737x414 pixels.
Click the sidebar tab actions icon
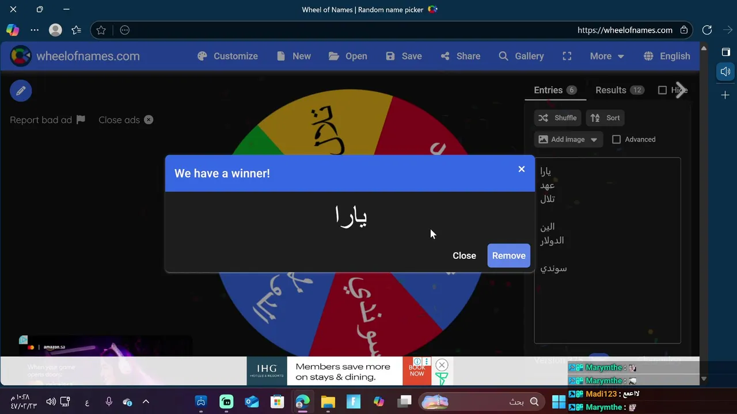[x=725, y=52]
